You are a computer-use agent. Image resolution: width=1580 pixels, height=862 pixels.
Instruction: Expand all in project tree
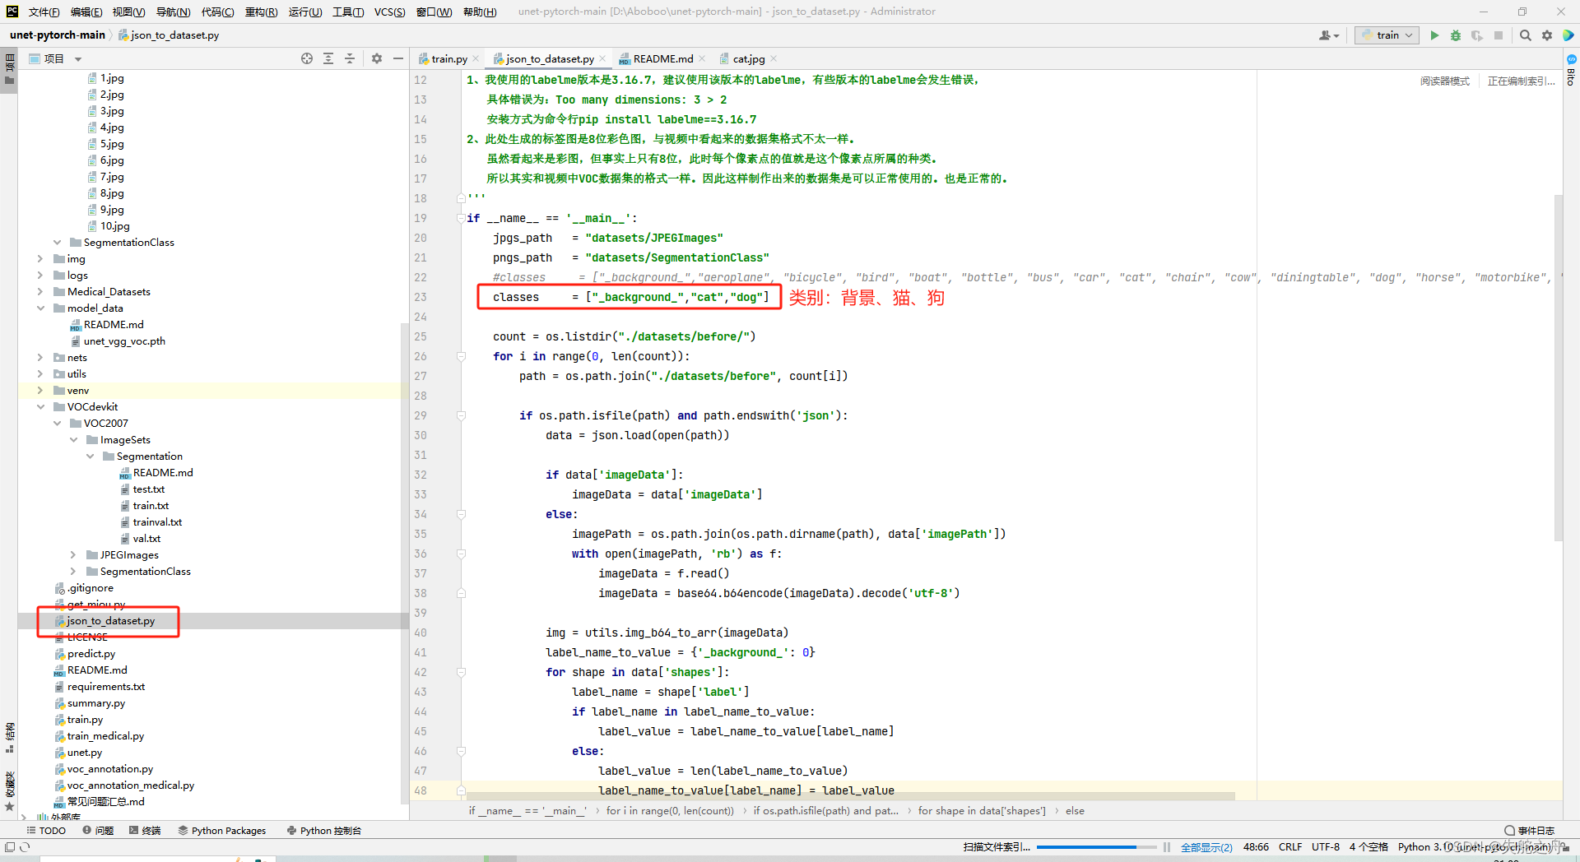point(328,58)
